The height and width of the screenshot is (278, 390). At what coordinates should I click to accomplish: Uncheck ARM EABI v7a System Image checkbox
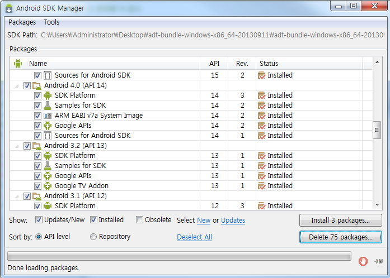coord(37,116)
